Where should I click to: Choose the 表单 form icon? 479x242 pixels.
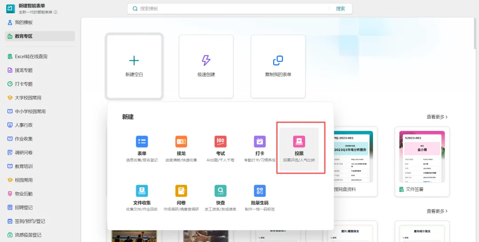(x=142, y=141)
